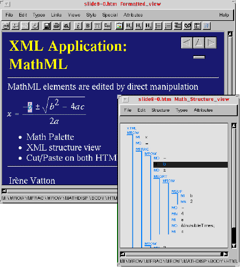This screenshot has width=240, height=267.
Task: Toggle italic emphasis button i
Action: coord(78,26)
